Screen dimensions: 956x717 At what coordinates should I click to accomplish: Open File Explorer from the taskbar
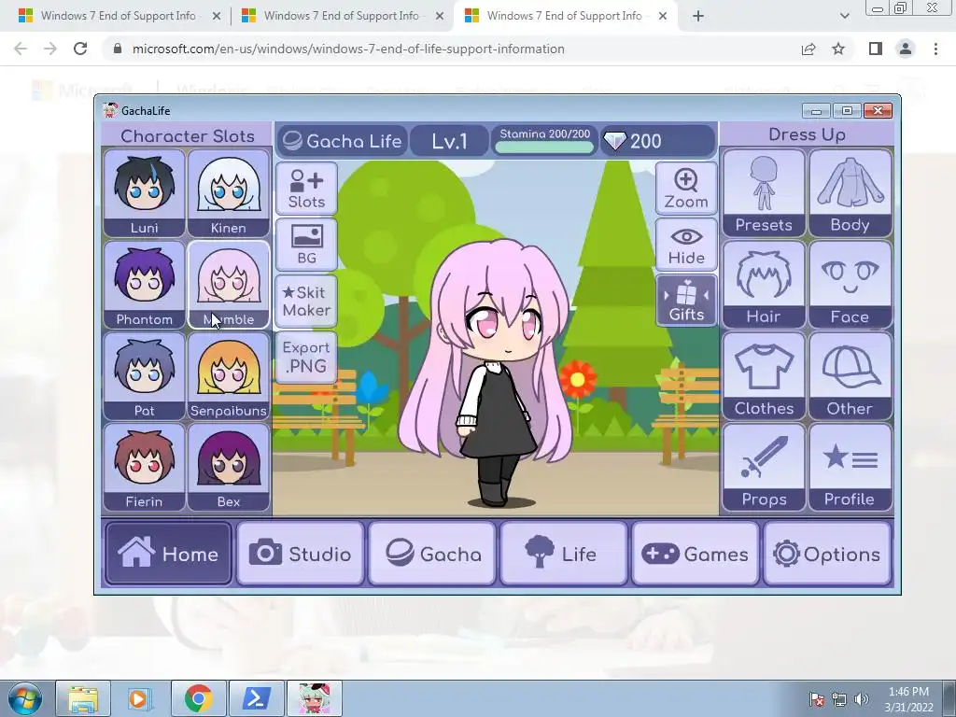[83, 698]
